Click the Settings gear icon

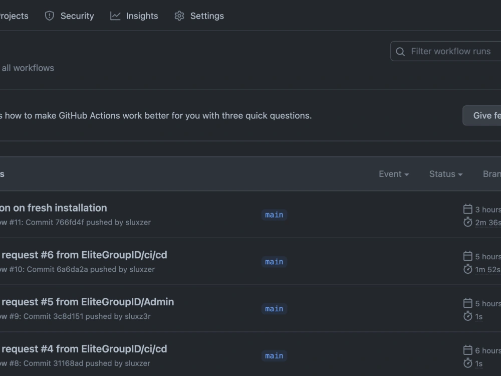pos(179,16)
